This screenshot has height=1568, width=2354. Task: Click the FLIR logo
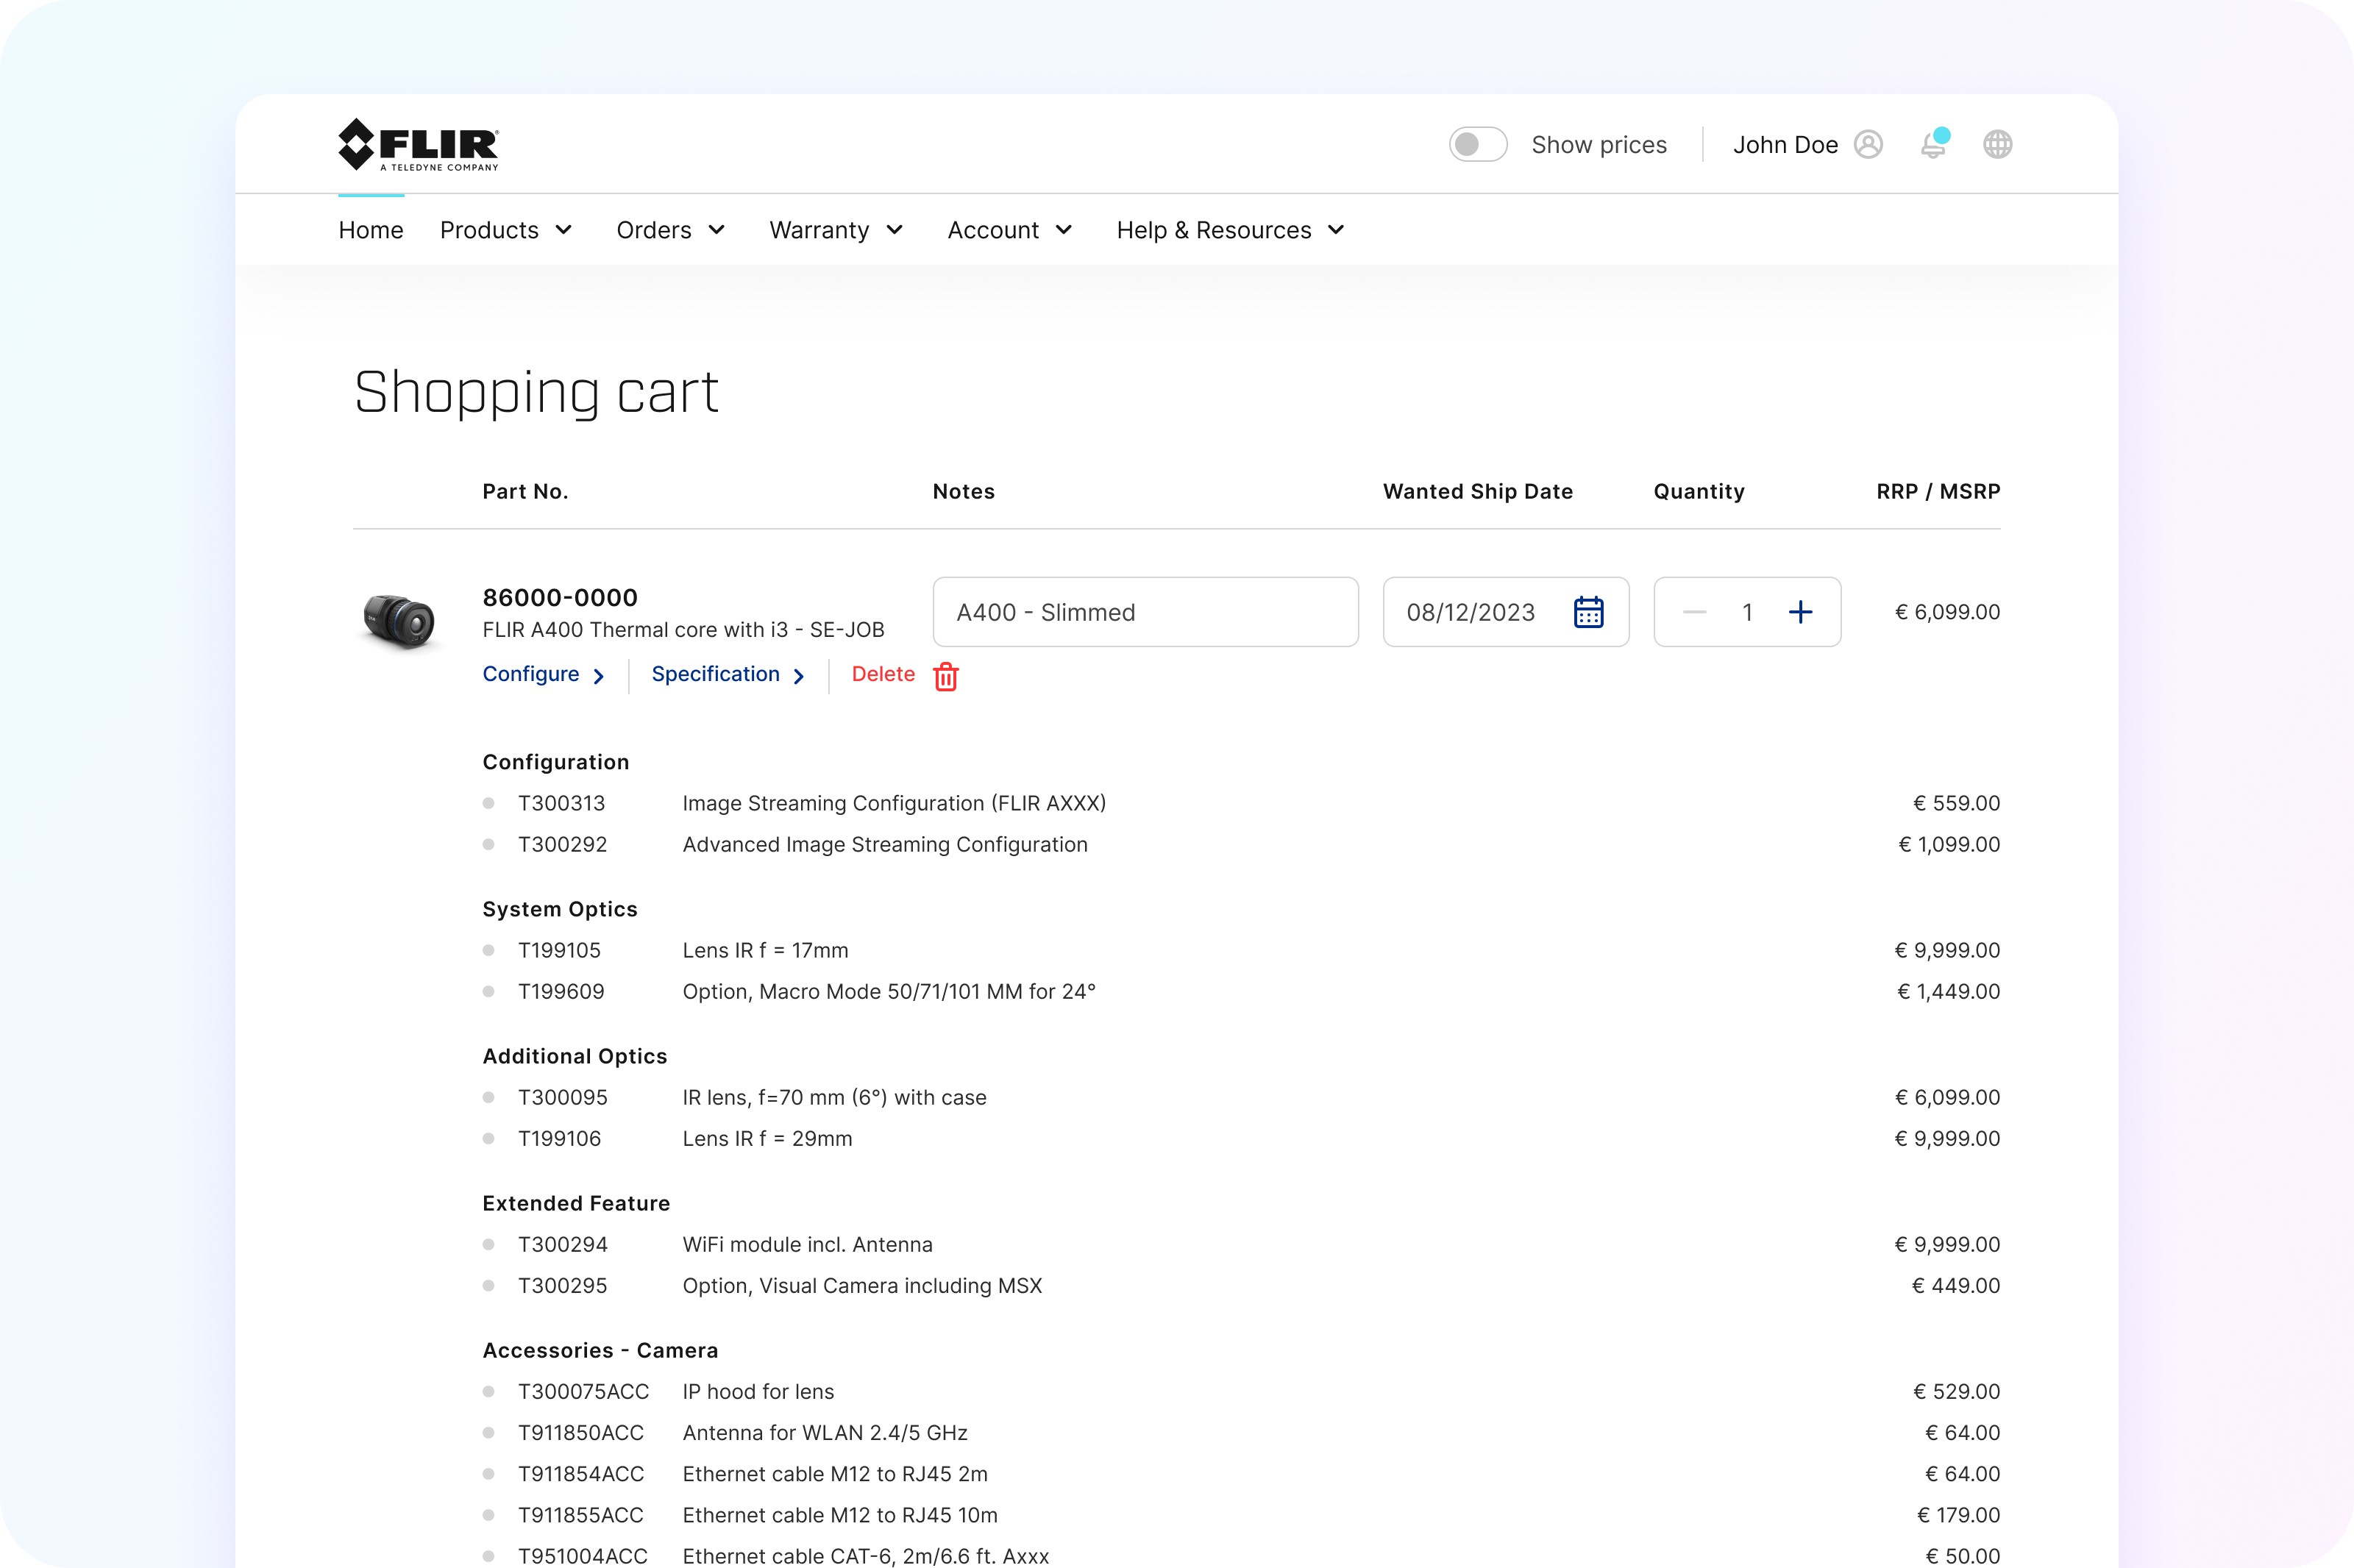point(418,145)
